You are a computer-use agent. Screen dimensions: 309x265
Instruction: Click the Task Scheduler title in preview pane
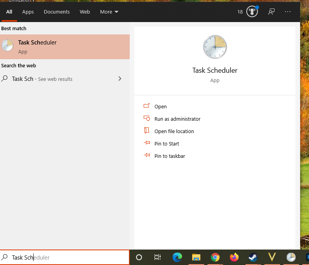click(x=215, y=70)
